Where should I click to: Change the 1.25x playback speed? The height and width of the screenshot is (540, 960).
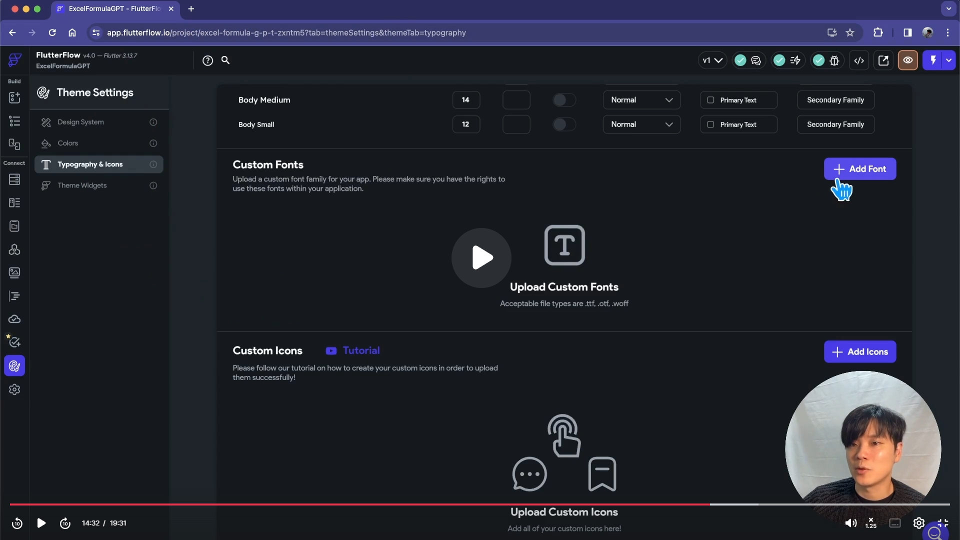click(871, 523)
